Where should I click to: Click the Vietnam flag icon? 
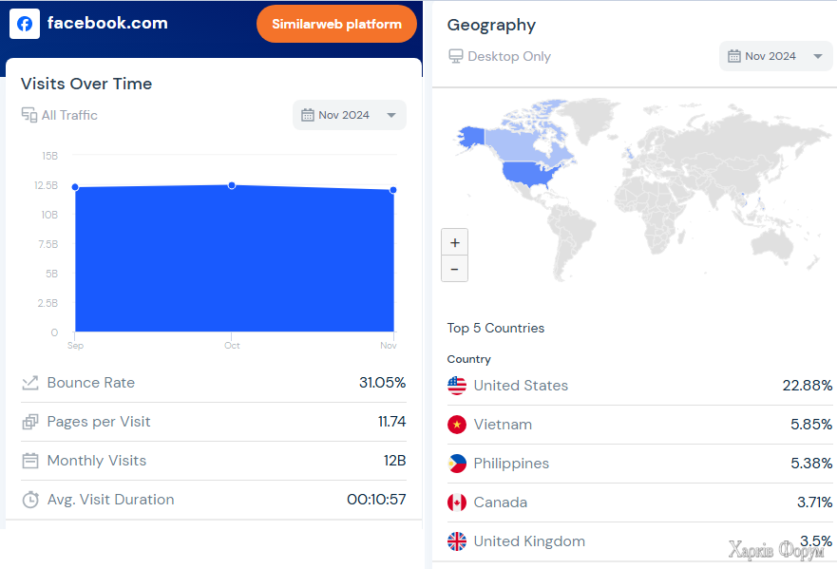(457, 425)
